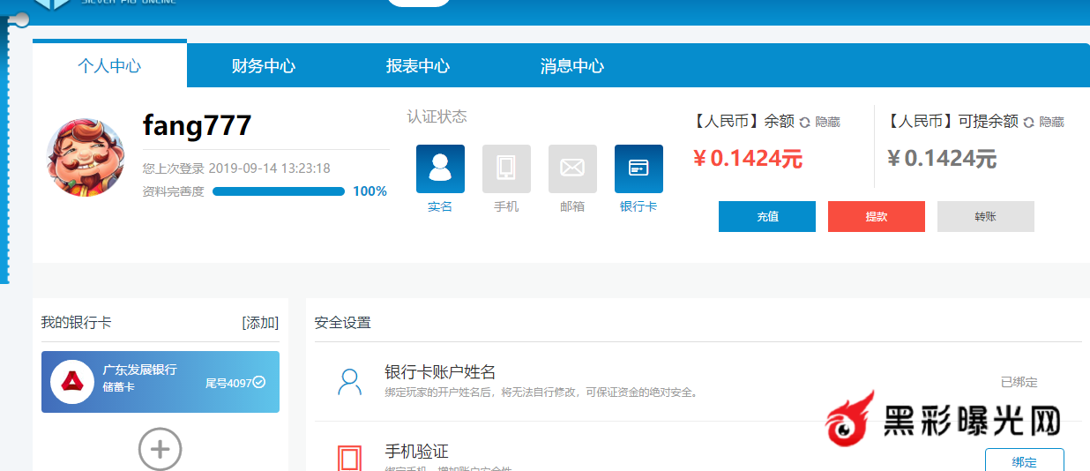Screen dimensions: 1090x471
Task: Click the 手机 phone verification icon
Action: (506, 168)
